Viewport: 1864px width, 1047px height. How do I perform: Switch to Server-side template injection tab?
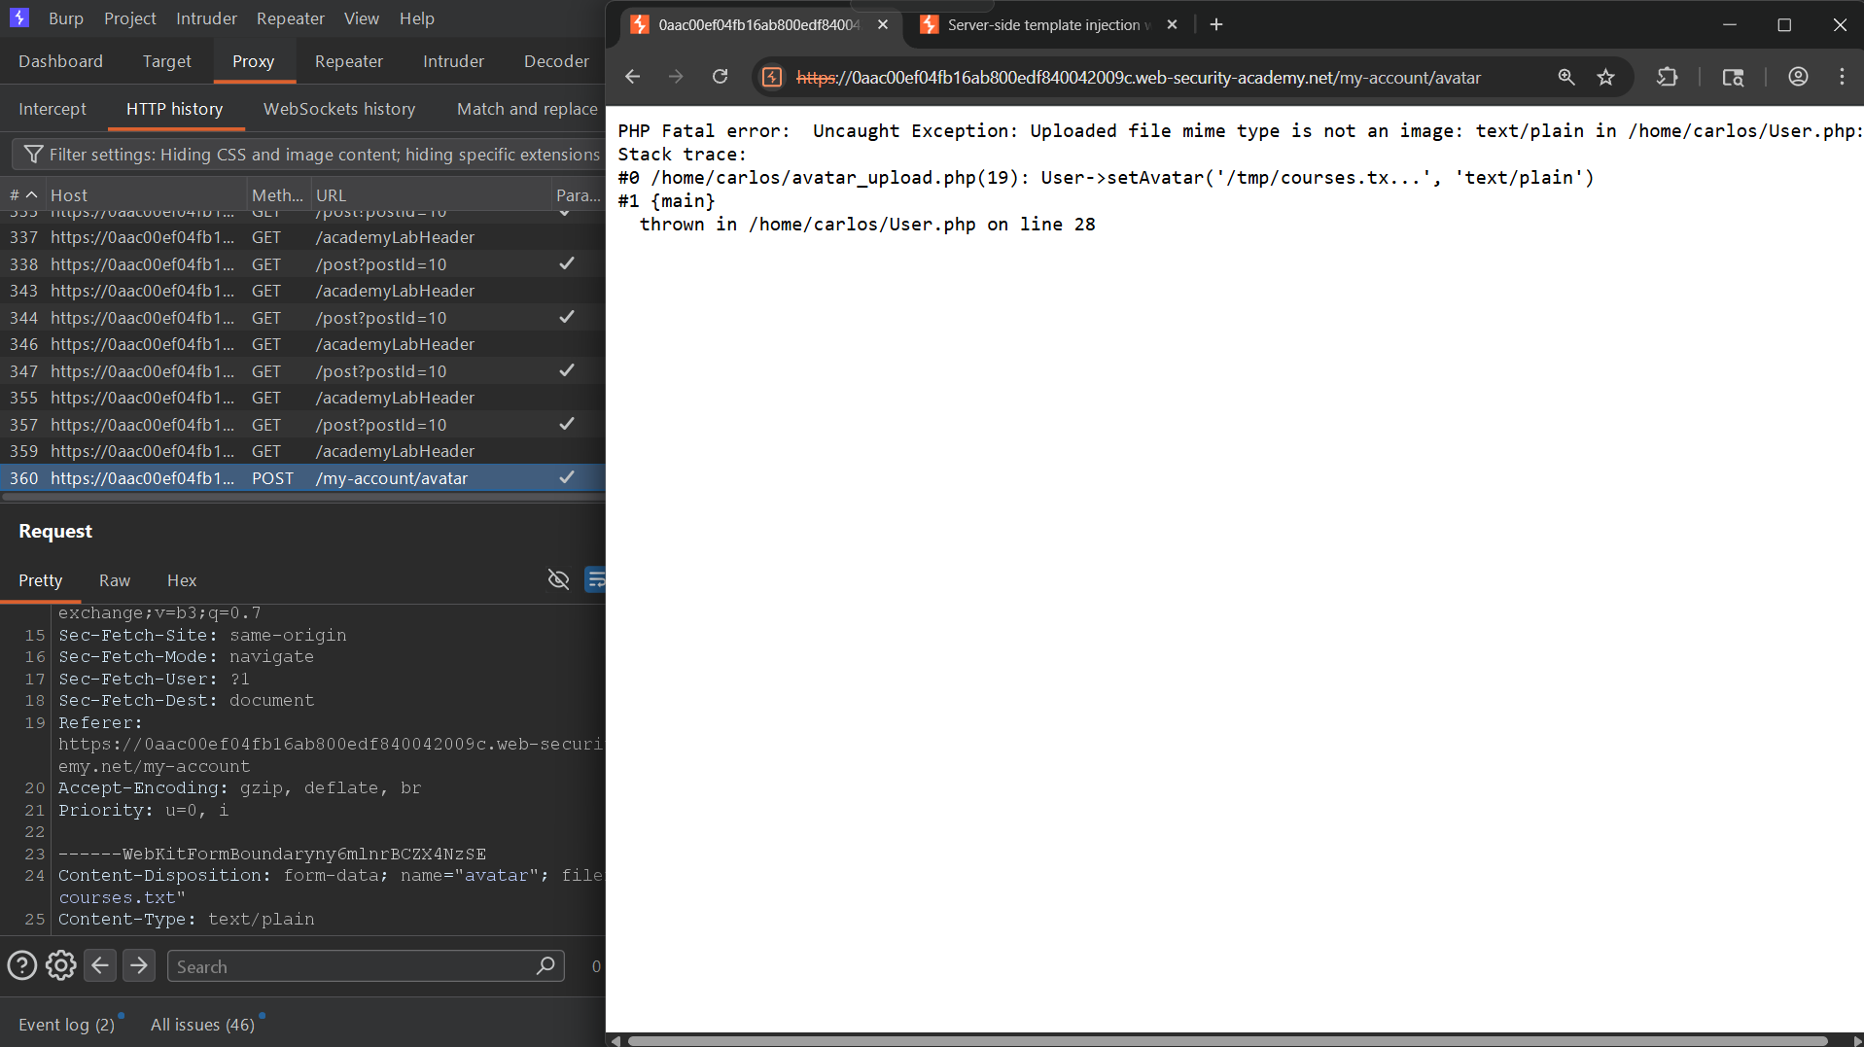click(x=1046, y=24)
